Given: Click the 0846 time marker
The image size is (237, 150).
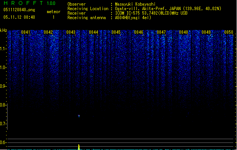Looking at the screenshot, I should [139, 32].
